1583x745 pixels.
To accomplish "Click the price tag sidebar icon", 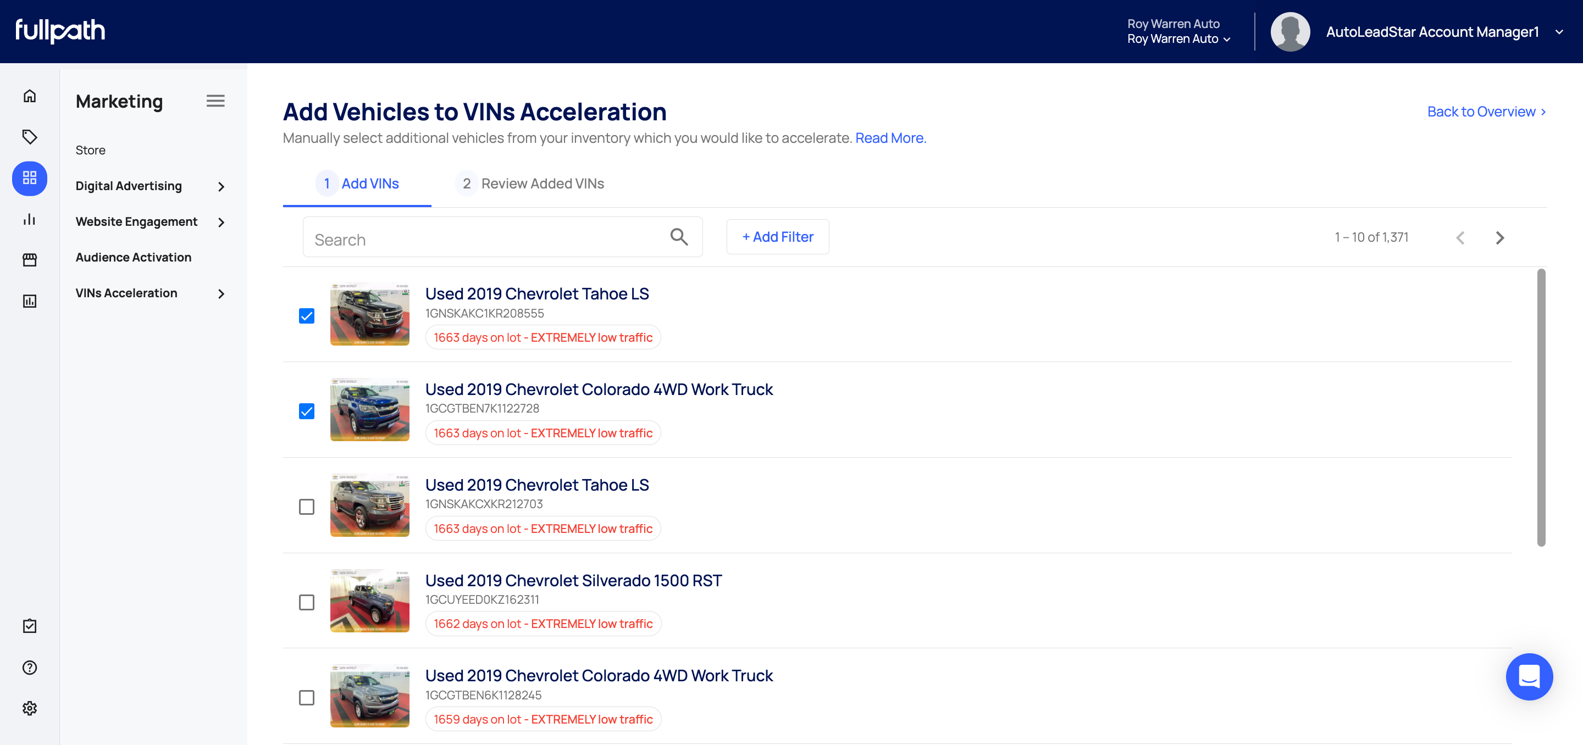I will 30,136.
